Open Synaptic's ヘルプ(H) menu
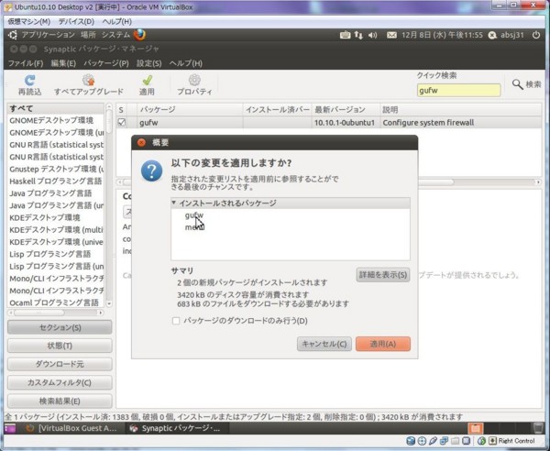The image size is (550, 451). click(x=186, y=63)
